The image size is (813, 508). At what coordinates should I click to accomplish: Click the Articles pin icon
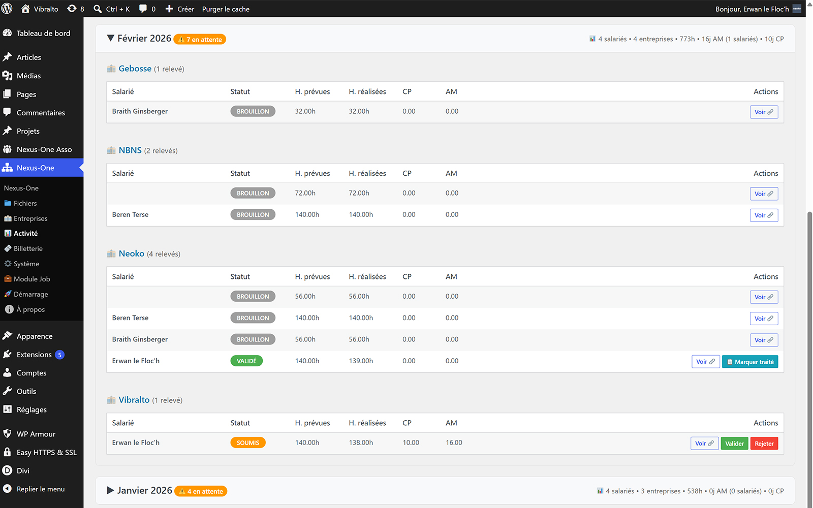pos(7,57)
